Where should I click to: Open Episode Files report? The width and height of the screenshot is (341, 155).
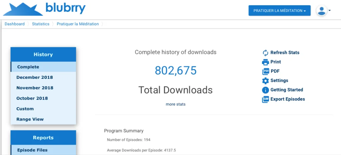(x=43, y=150)
